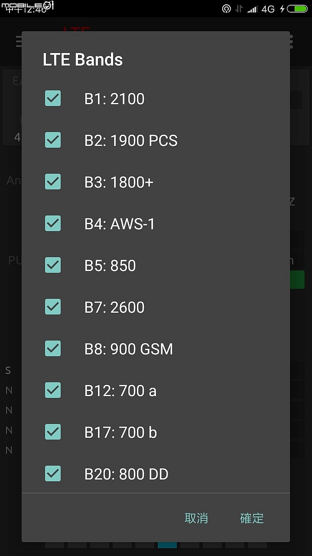This screenshot has height=556, width=312.
Task: Uncheck the B1: 2100 band checkbox
Action: click(x=53, y=99)
